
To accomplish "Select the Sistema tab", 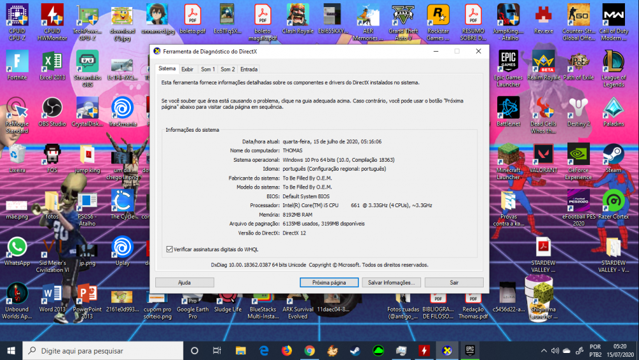I will [x=167, y=68].
